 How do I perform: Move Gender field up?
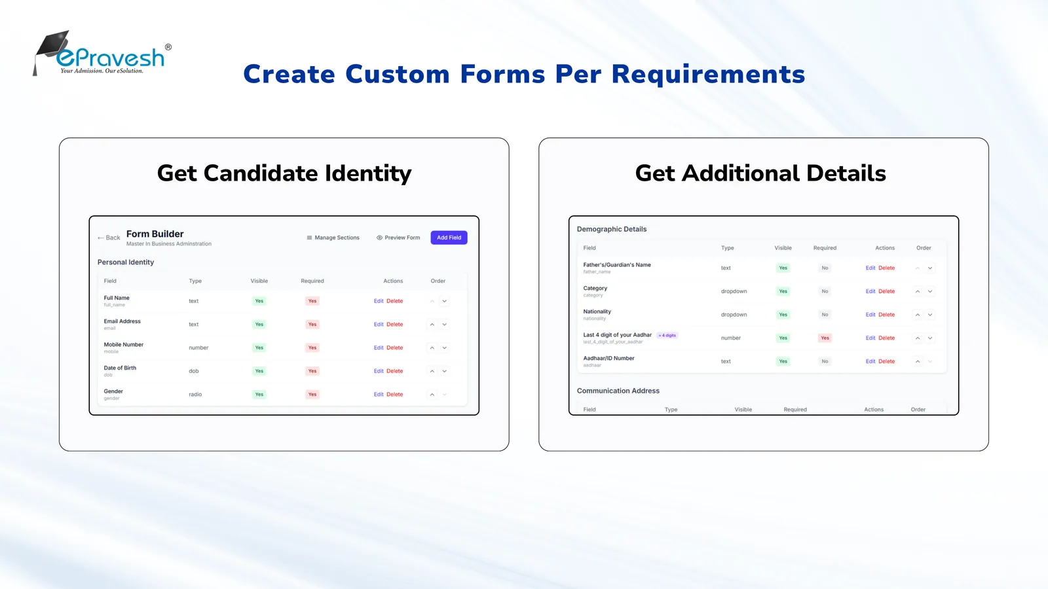tap(432, 395)
